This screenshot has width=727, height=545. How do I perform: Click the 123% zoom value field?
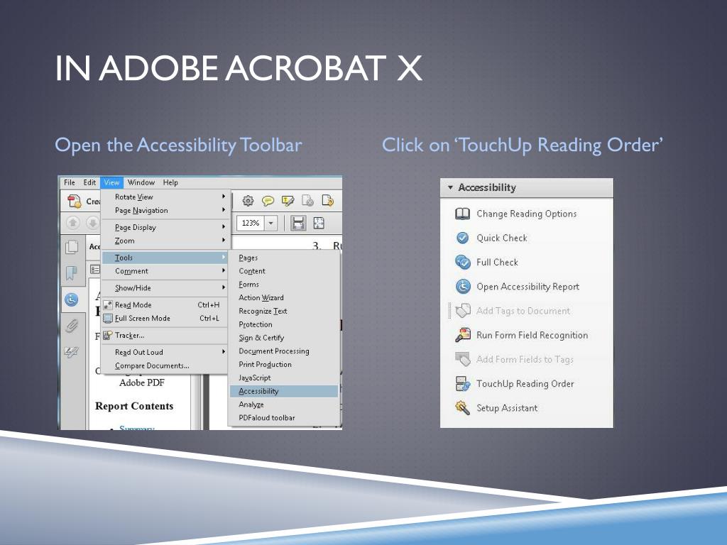251,223
